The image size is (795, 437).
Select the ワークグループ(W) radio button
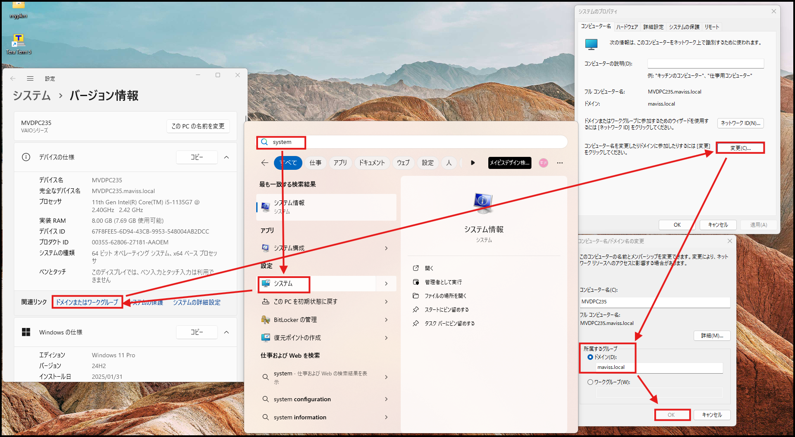590,382
